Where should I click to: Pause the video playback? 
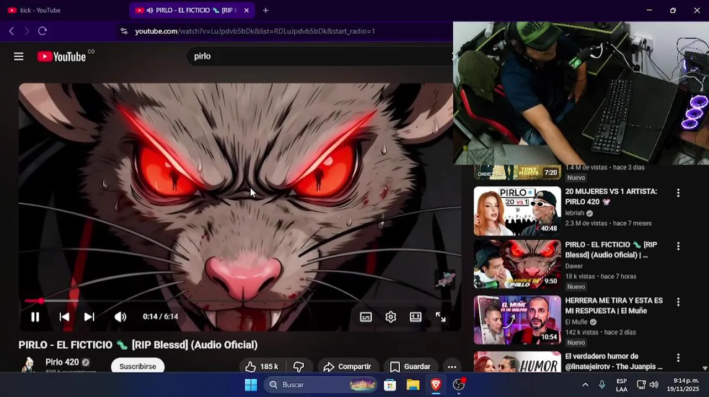point(35,317)
